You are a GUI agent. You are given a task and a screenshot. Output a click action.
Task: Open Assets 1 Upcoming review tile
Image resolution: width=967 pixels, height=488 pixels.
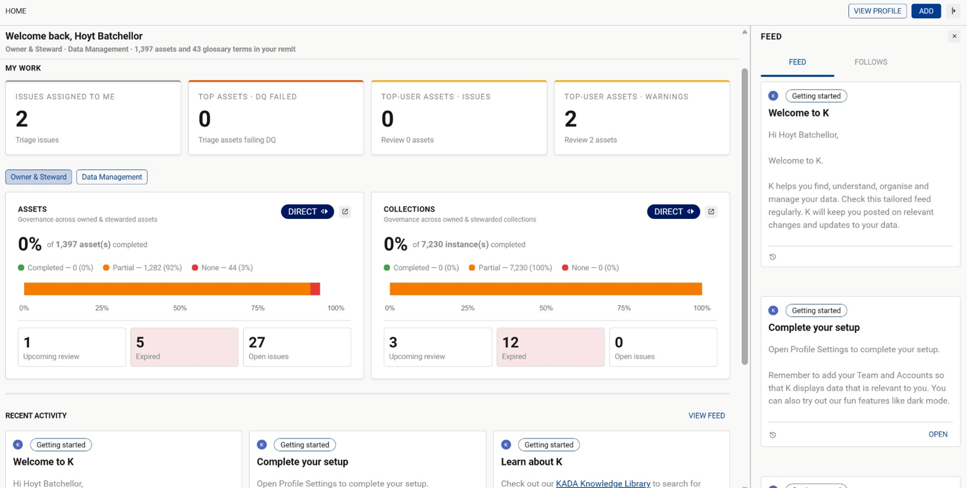pos(72,347)
